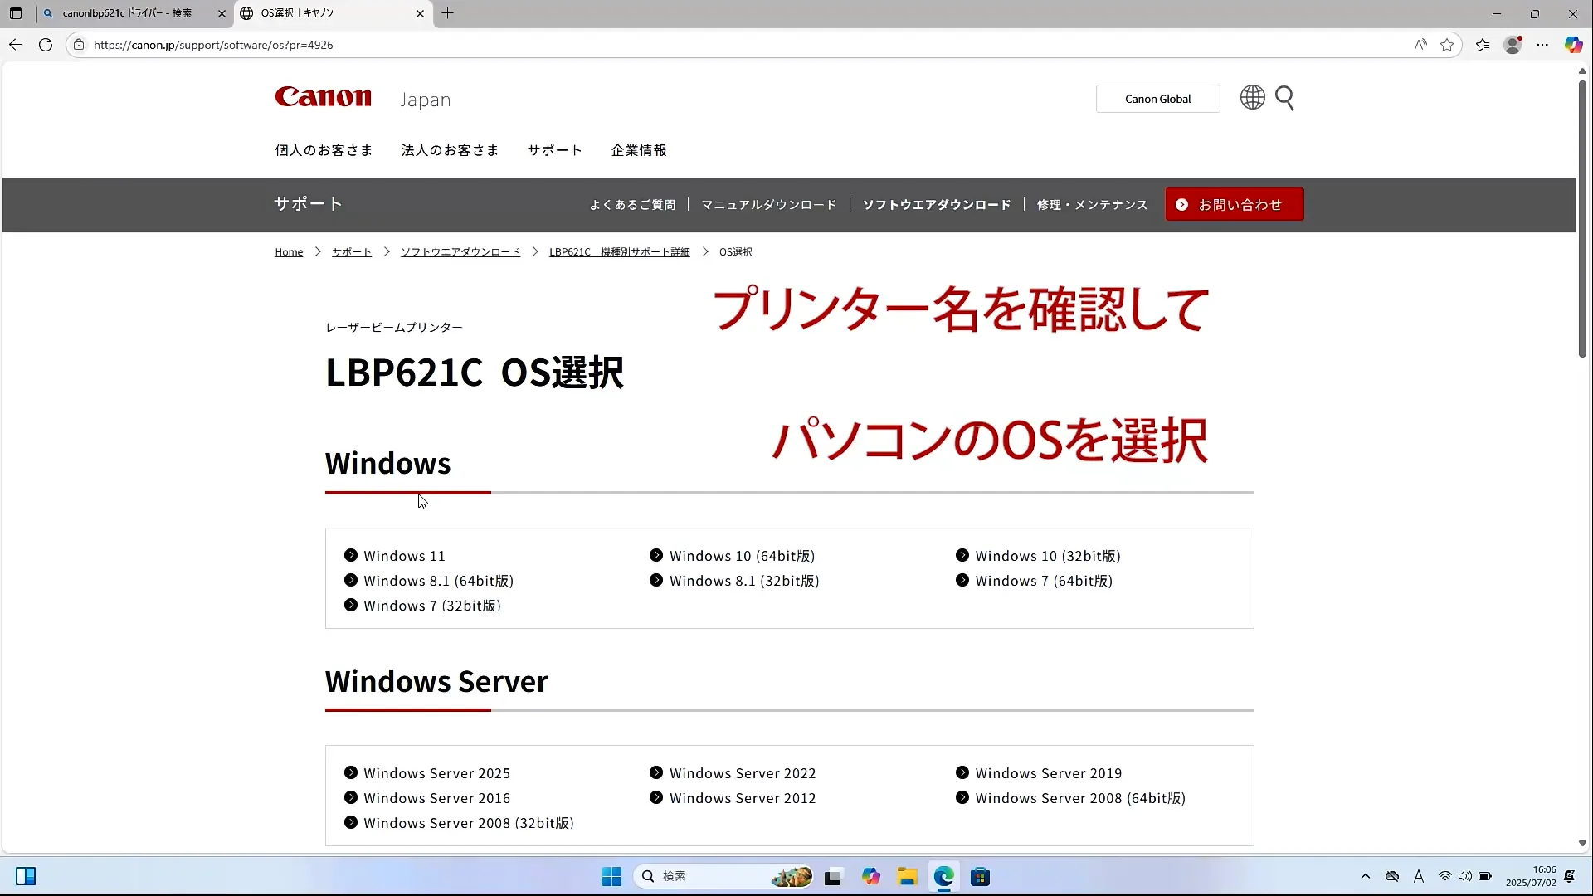Select Windows 8.1 (64bit版)
This screenshot has width=1593, height=896.
429,581
